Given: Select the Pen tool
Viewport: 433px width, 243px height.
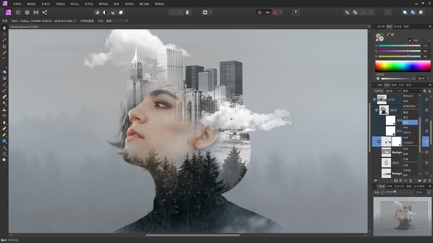Looking at the screenshot, I should click(x=4, y=135).
